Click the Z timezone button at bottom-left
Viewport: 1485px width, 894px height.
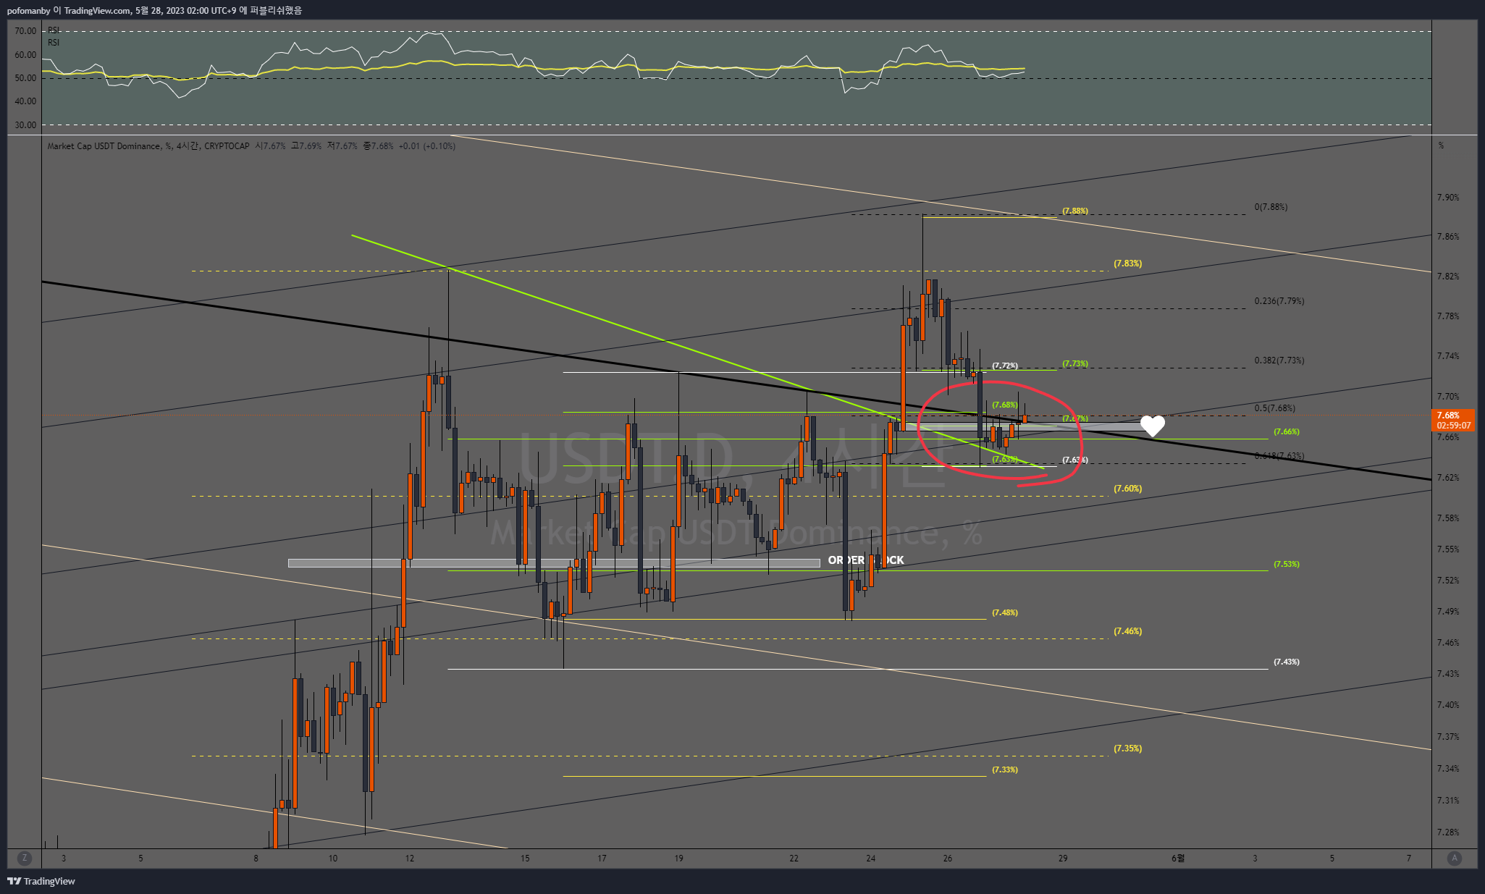pyautogui.click(x=25, y=858)
